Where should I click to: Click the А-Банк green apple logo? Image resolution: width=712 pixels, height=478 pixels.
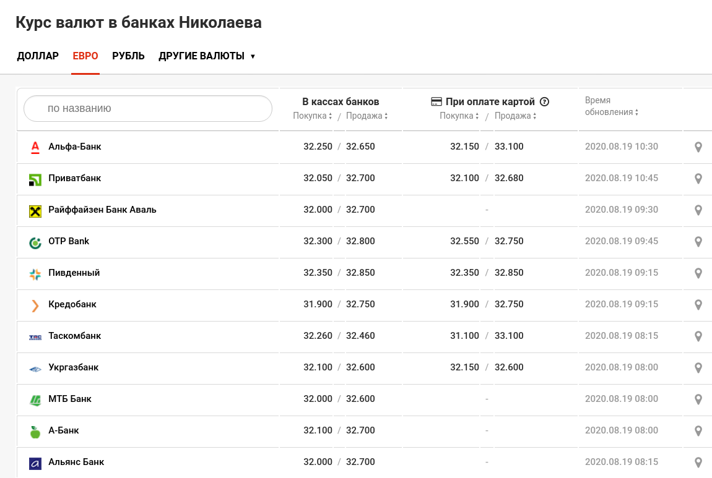tap(35, 432)
